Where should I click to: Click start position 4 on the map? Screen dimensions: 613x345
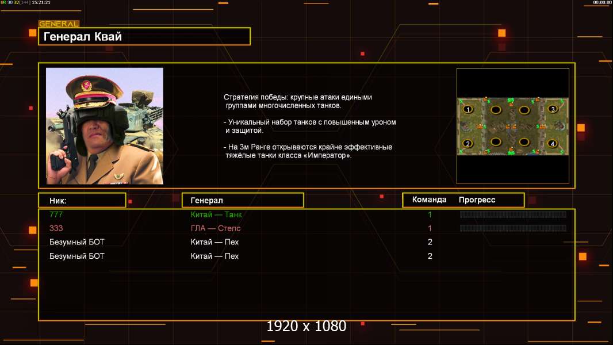tap(553, 143)
